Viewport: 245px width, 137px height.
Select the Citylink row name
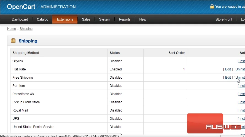pyautogui.click(x=18, y=61)
